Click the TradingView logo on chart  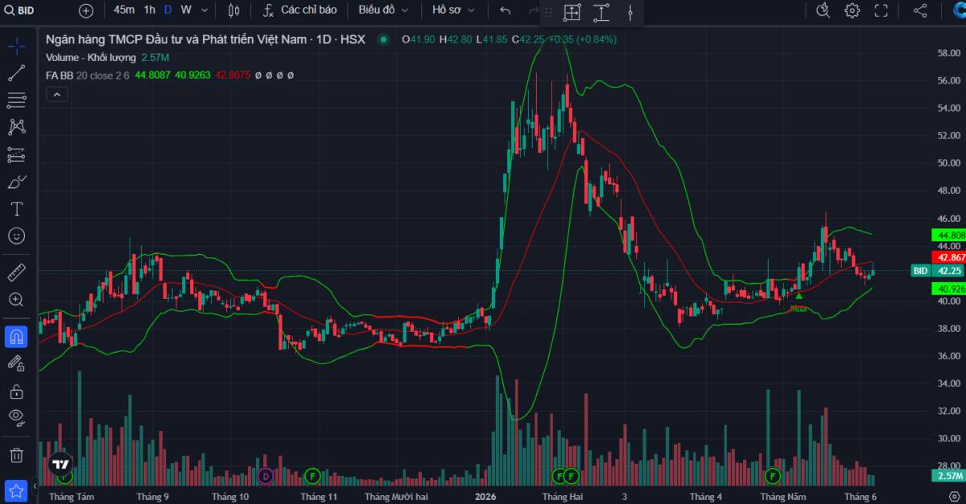[60, 464]
